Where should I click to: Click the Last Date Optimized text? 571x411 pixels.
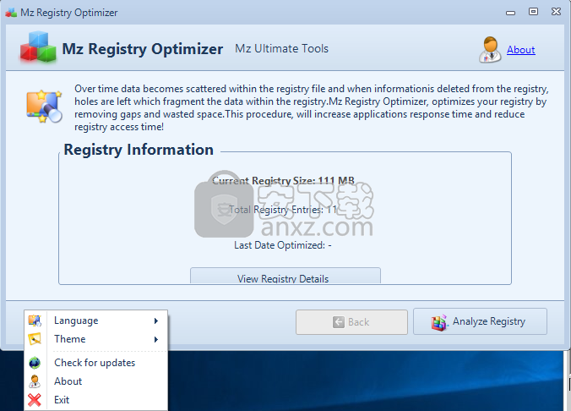(x=283, y=245)
